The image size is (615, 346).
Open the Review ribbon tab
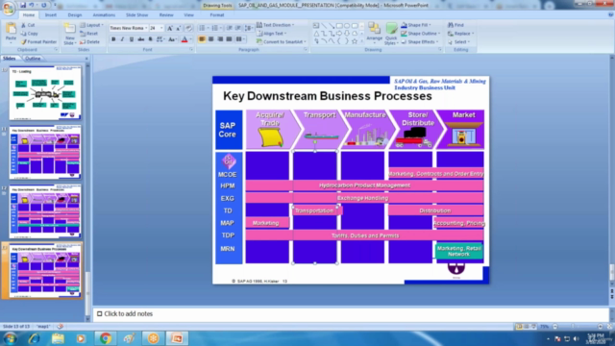click(166, 15)
